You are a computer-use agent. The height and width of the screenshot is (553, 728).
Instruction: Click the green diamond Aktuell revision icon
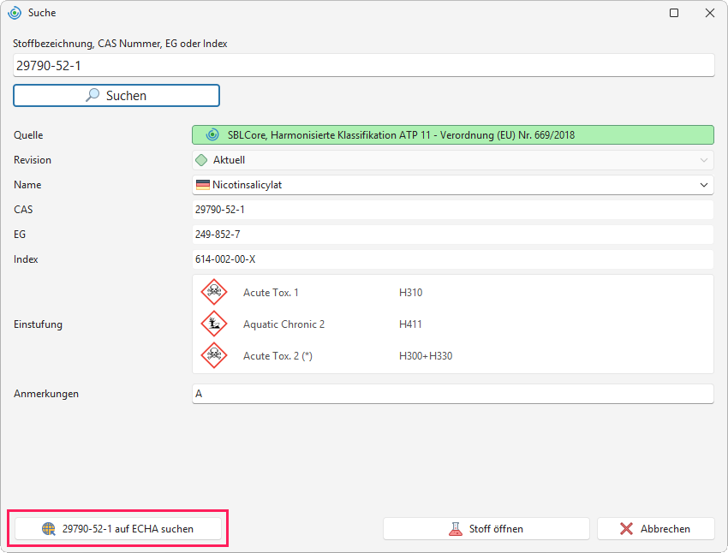pos(201,160)
